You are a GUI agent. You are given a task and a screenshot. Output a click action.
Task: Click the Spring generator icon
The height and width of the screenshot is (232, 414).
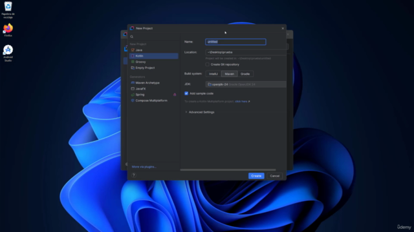(x=133, y=95)
